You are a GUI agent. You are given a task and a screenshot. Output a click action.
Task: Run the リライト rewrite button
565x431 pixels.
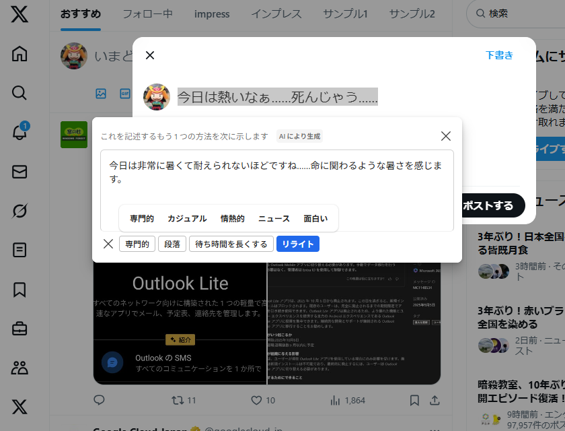point(298,244)
